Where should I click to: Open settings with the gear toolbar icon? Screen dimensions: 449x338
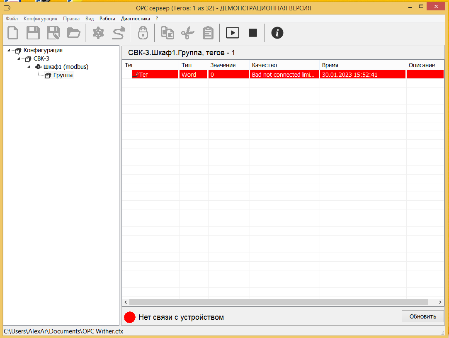coord(98,33)
